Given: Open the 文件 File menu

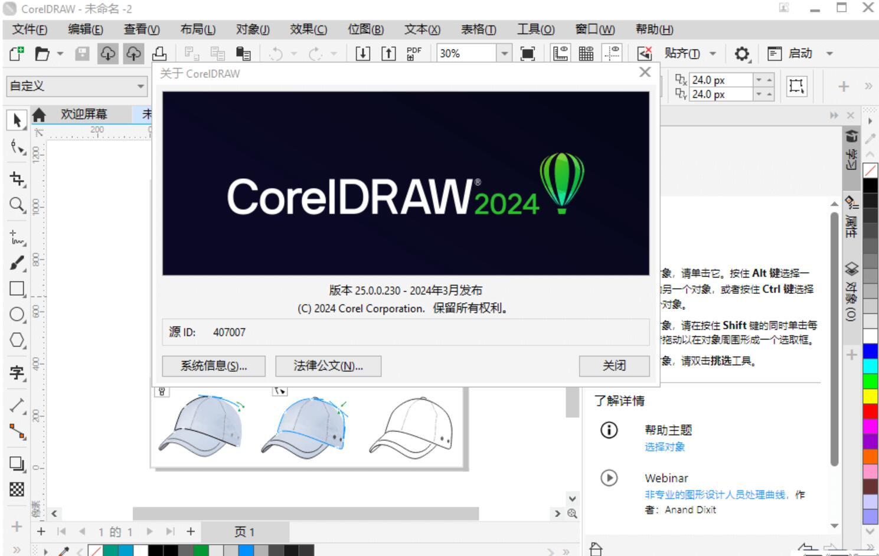Looking at the screenshot, I should click(x=30, y=30).
